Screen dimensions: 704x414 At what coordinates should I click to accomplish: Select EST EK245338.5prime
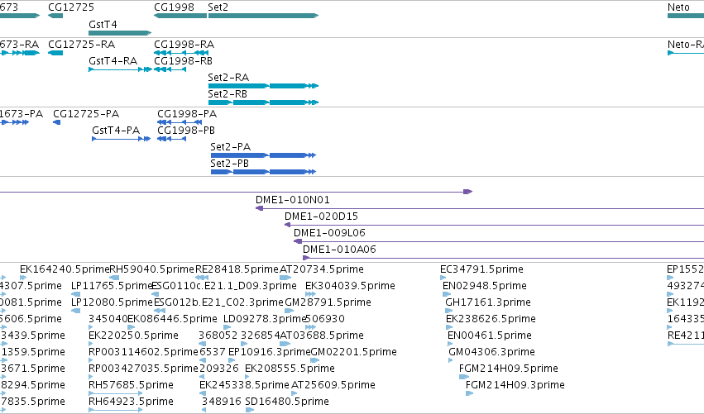[244, 386]
